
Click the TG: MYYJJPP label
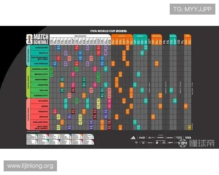tap(192, 9)
